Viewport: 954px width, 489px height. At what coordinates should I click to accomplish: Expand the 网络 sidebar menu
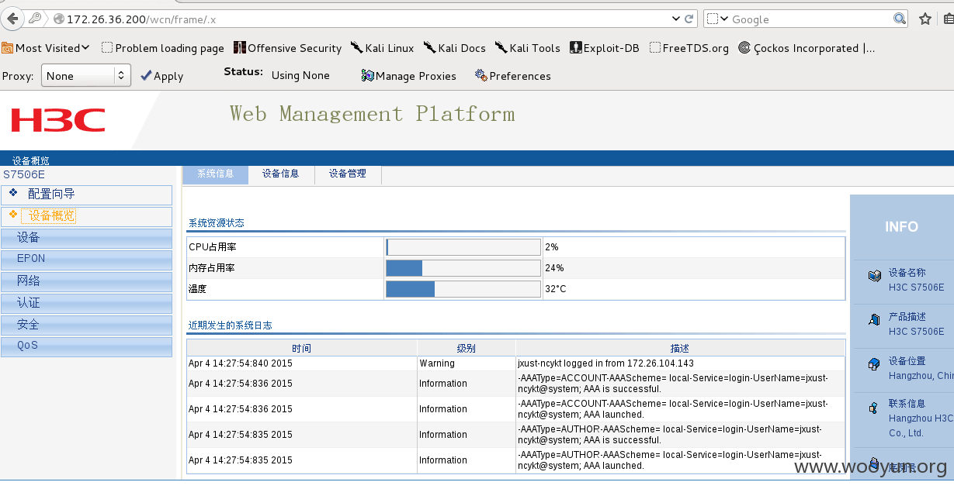click(87, 281)
